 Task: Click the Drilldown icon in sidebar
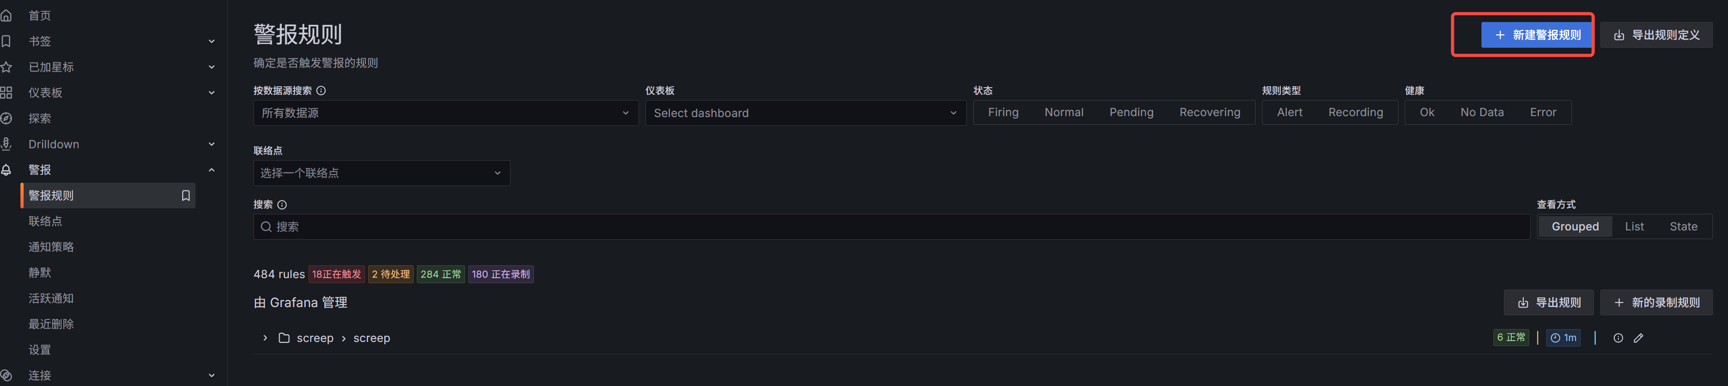coord(7,144)
